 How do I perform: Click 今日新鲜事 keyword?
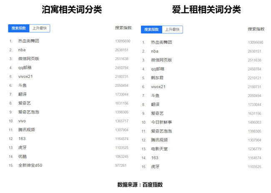click(x=161, y=122)
